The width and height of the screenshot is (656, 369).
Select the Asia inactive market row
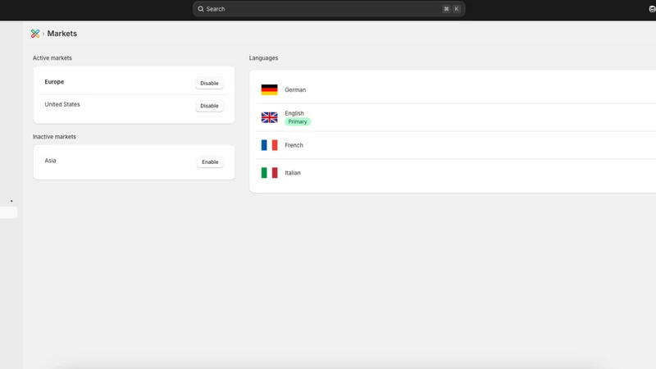pyautogui.click(x=134, y=162)
